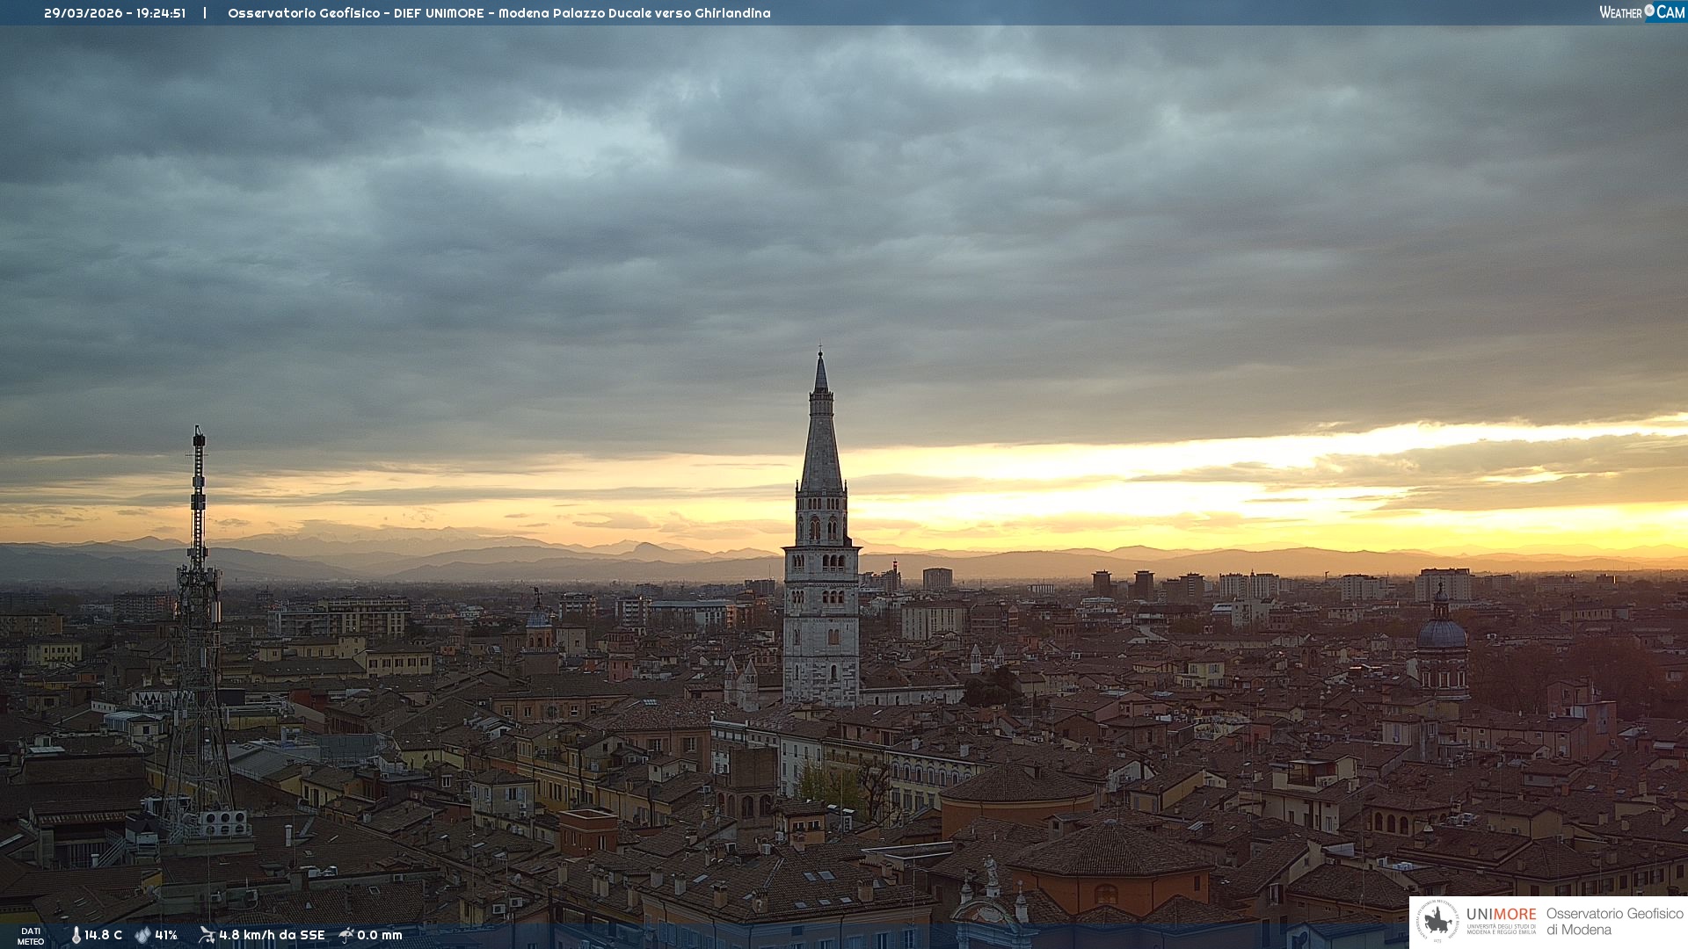Click the rain umbrella precipitation icon

pyautogui.click(x=346, y=935)
